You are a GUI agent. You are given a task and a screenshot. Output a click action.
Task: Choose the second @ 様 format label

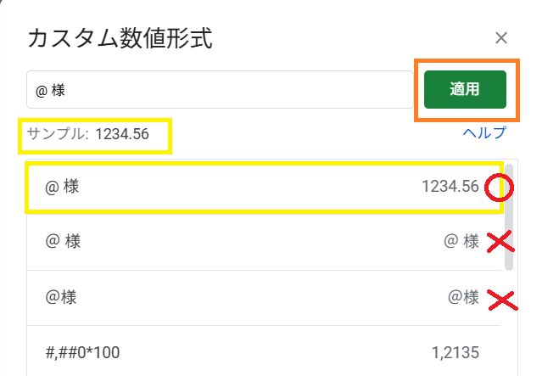[x=63, y=241]
